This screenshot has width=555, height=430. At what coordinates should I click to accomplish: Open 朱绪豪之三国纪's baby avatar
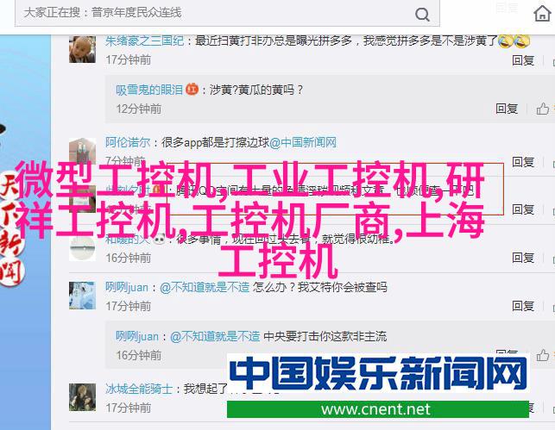(x=82, y=49)
